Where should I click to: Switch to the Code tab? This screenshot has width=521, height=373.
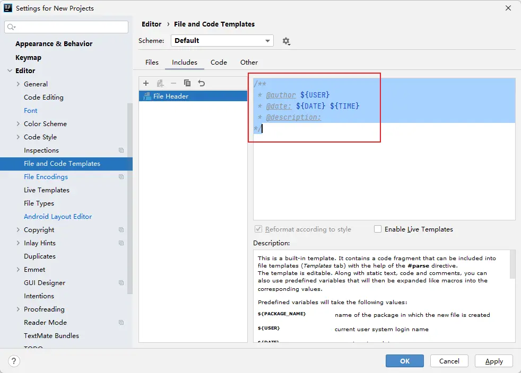click(219, 63)
